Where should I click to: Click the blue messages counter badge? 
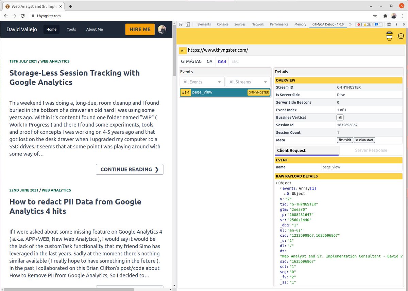pos(378,24)
